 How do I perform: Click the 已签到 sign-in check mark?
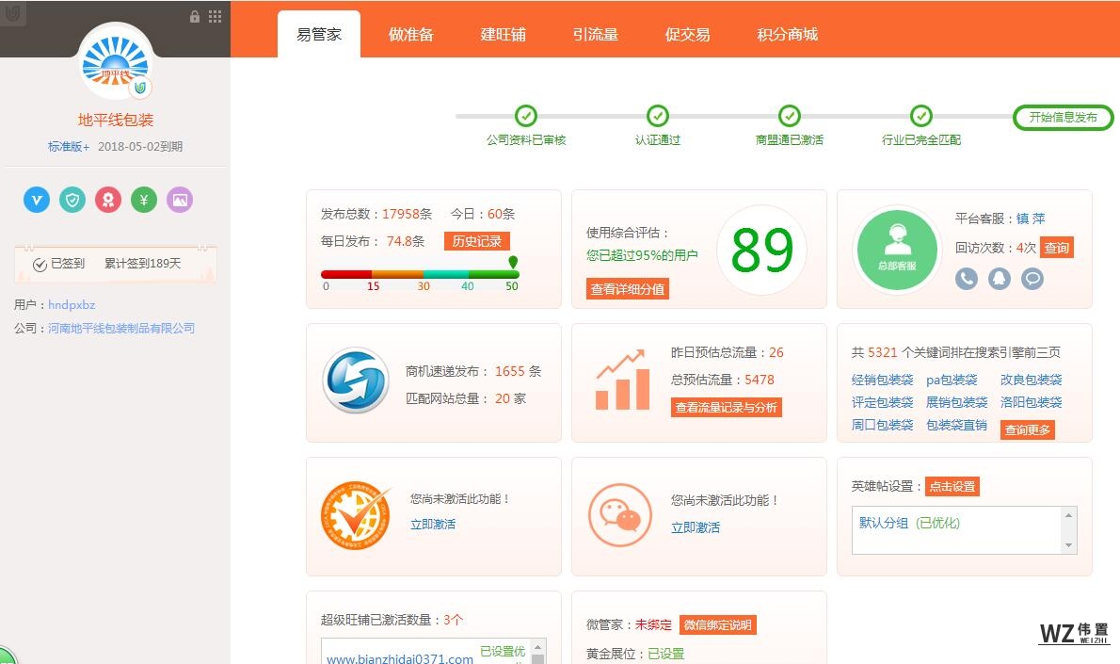tap(40, 265)
